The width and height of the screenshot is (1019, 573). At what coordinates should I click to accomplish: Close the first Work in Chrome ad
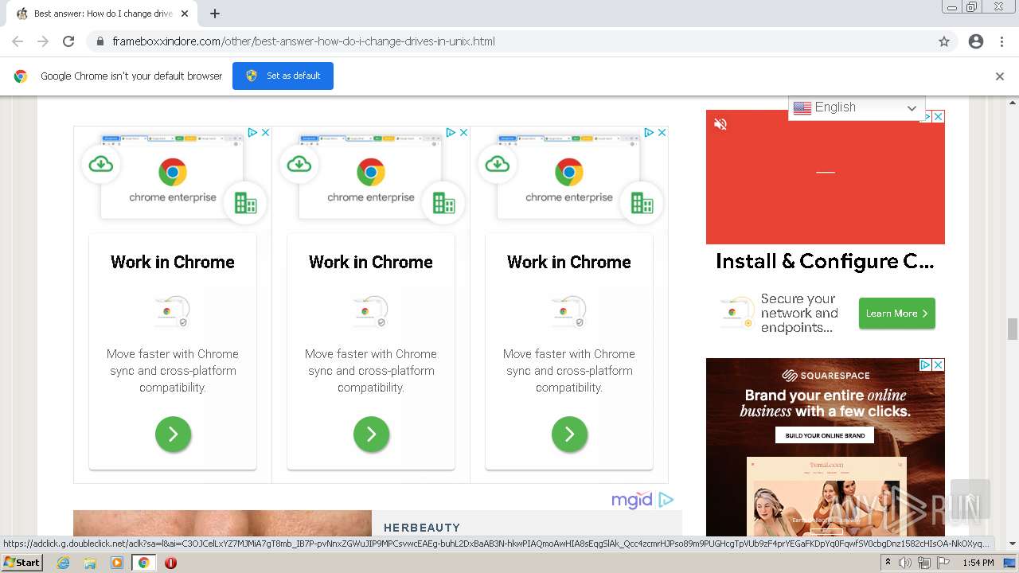(x=265, y=132)
